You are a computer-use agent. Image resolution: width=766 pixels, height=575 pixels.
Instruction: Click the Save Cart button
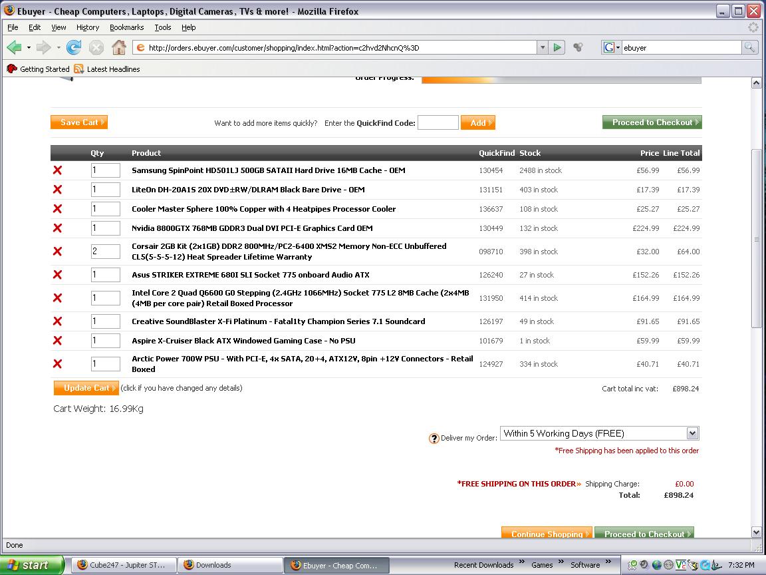coord(79,122)
